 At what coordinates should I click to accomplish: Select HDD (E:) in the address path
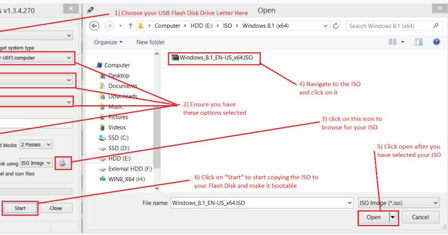point(201,26)
